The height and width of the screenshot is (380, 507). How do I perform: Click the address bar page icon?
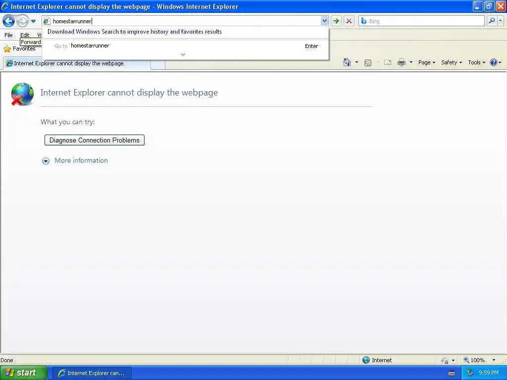click(x=47, y=21)
